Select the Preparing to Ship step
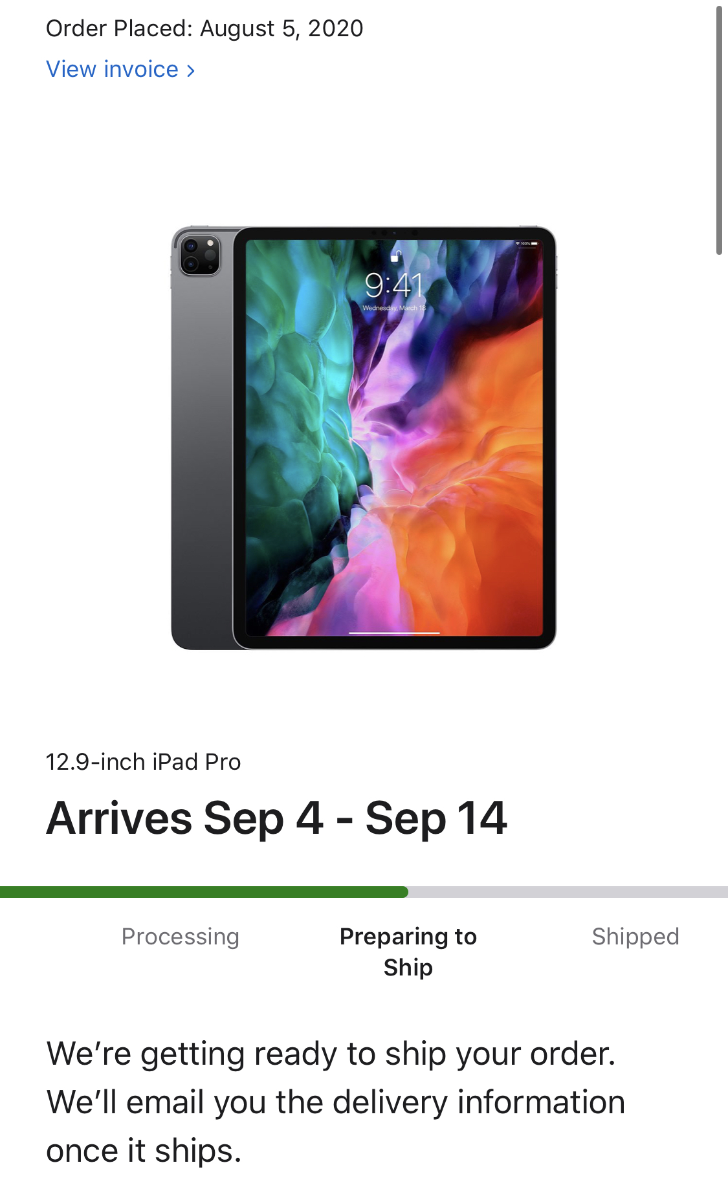 tap(408, 952)
